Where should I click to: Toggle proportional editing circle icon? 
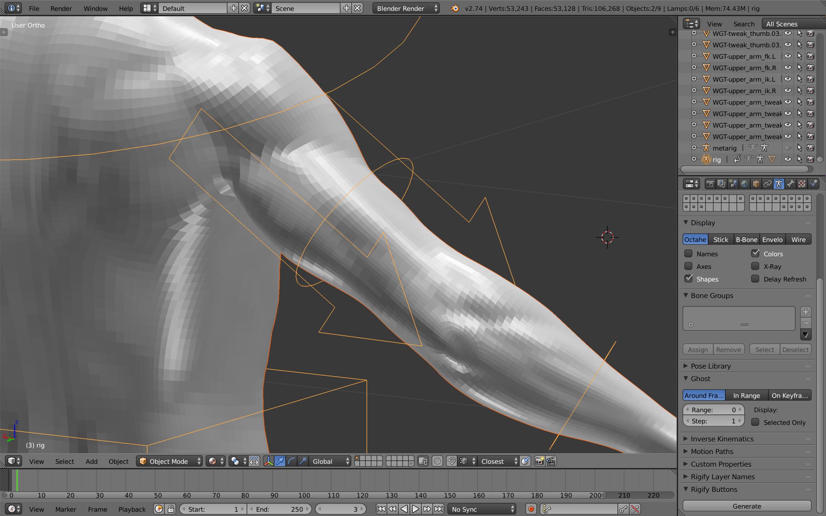(x=437, y=461)
